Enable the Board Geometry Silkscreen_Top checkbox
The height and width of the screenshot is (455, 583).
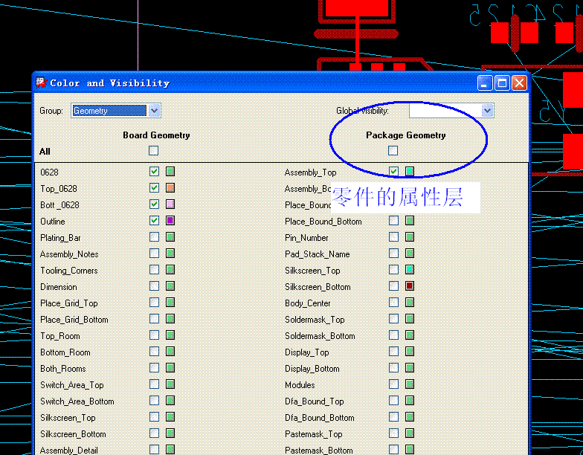[x=155, y=416]
